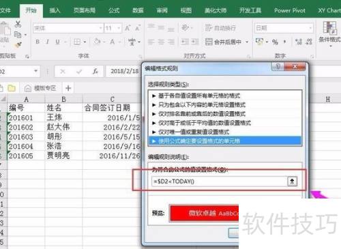
Task: Click the Wrap Text button
Action: tap(220, 28)
